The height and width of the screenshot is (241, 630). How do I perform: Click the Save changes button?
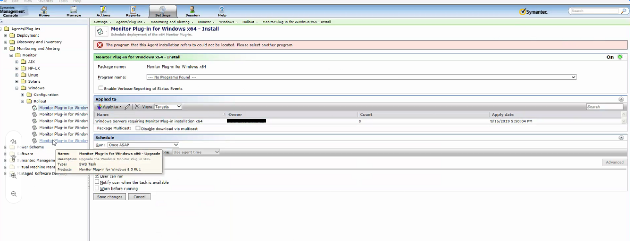pyautogui.click(x=110, y=197)
